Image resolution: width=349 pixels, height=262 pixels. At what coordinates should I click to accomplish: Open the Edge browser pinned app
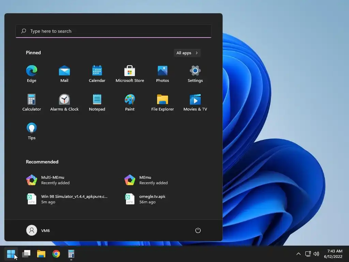click(x=32, y=74)
